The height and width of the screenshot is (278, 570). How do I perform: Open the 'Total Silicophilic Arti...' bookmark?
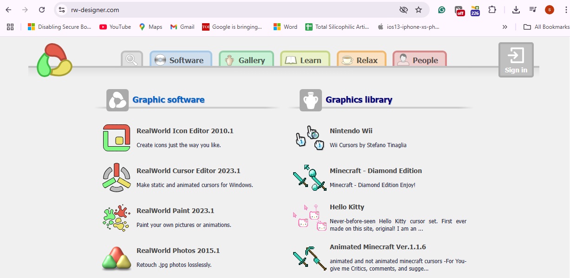pos(337,27)
